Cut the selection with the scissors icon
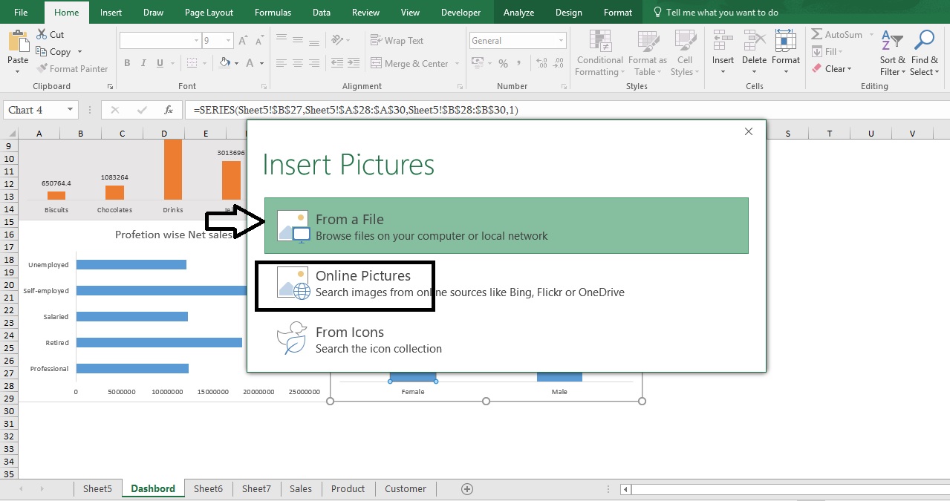The height and width of the screenshot is (501, 950). click(49, 35)
